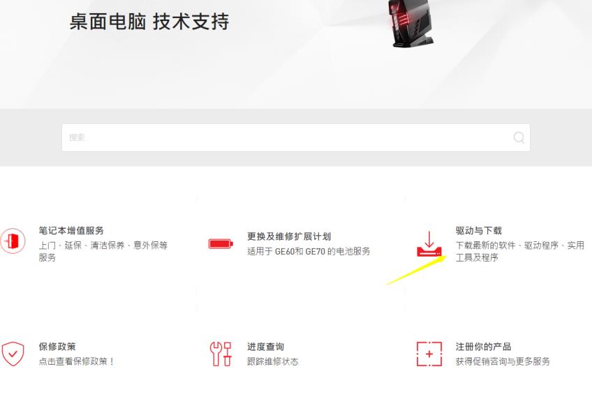
Task: Click the desktop PC product image
Action: coord(410,23)
